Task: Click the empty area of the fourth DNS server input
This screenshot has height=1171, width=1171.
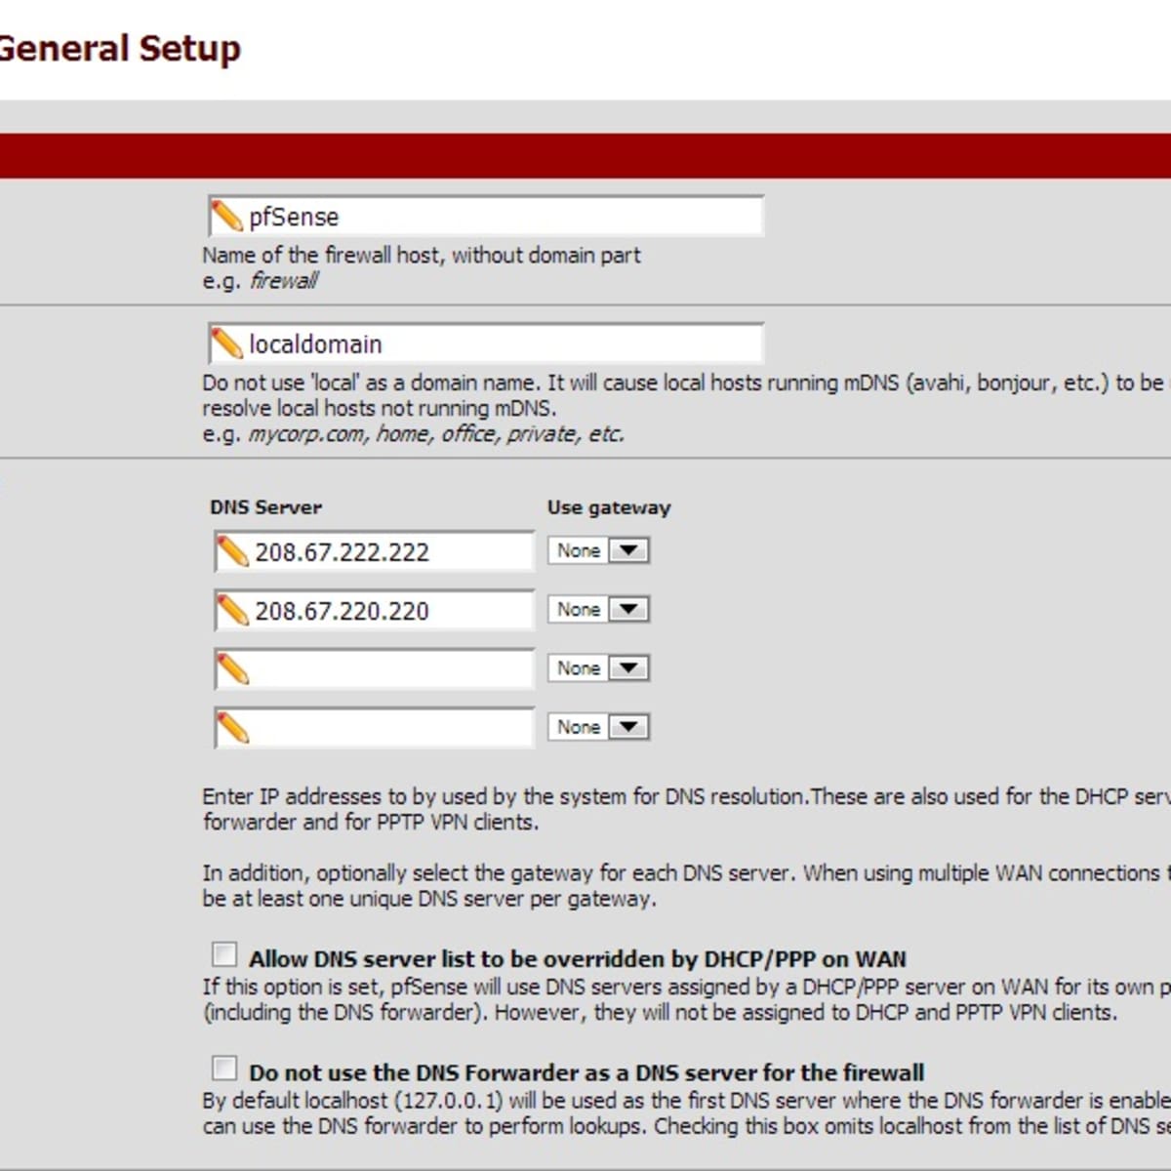Action: point(390,728)
